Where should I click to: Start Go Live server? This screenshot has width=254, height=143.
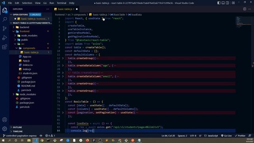(x=227, y=136)
